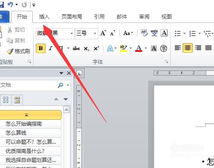Viewport: 214px width, 168px height.
Task: Toggle Align Right
Action: (x=198, y=48)
